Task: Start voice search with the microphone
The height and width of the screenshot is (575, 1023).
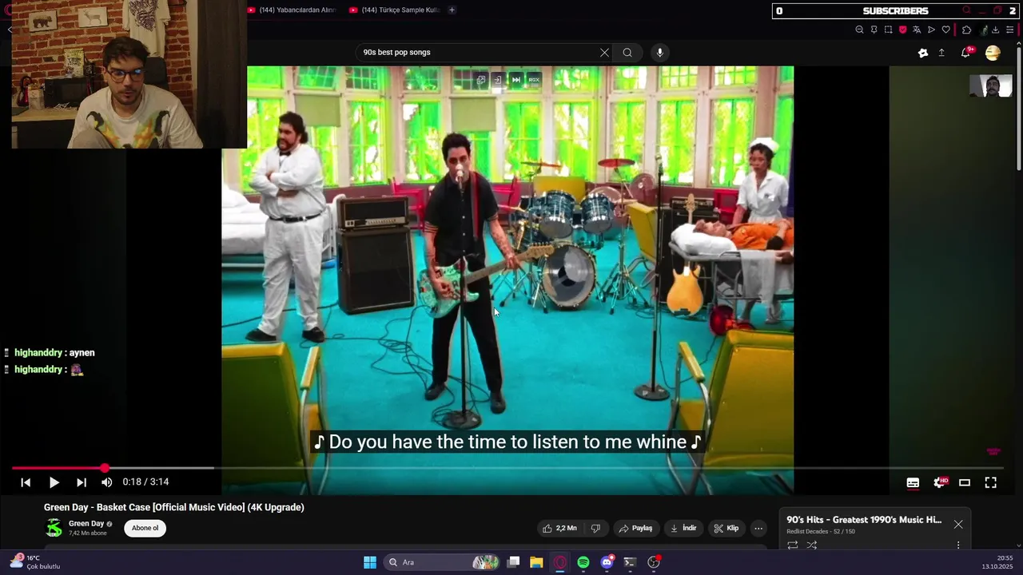Action: pyautogui.click(x=659, y=53)
